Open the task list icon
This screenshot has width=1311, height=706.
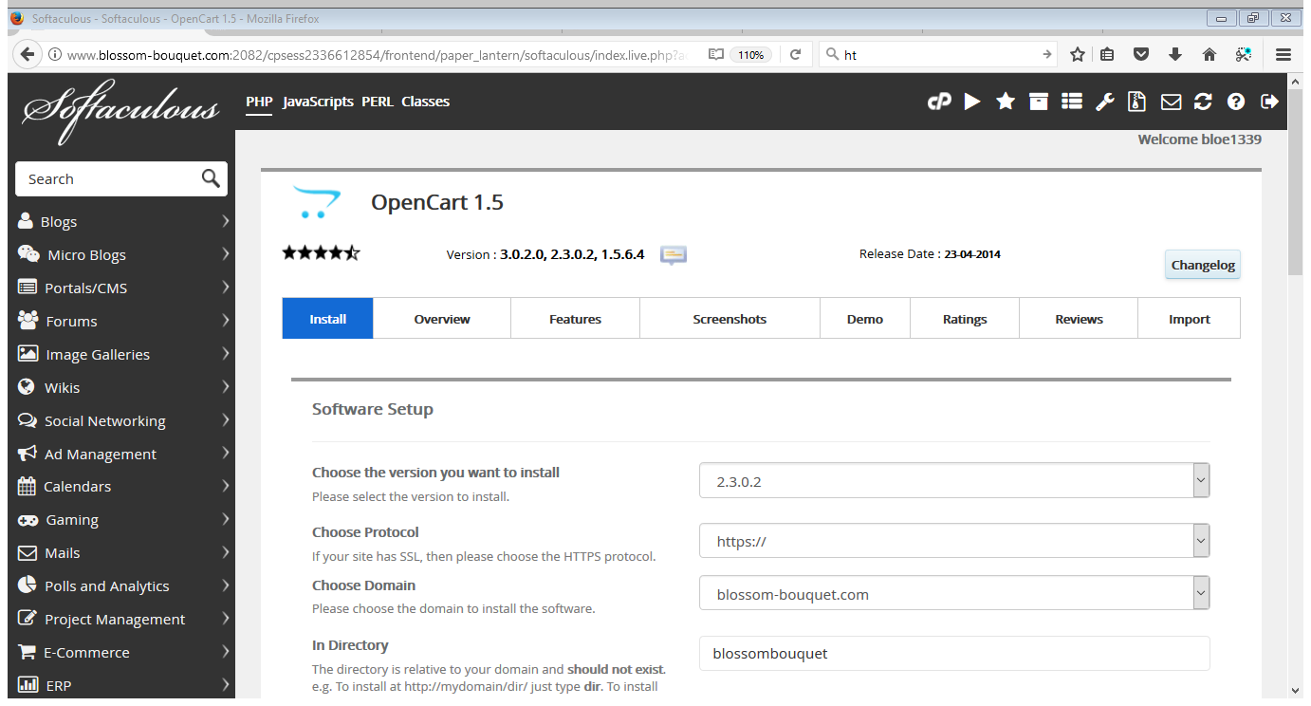pyautogui.click(x=1072, y=102)
